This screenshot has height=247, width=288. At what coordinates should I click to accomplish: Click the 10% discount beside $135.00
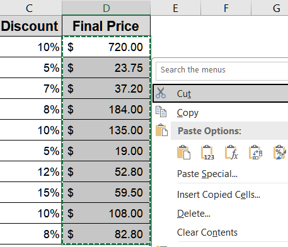coord(31,130)
